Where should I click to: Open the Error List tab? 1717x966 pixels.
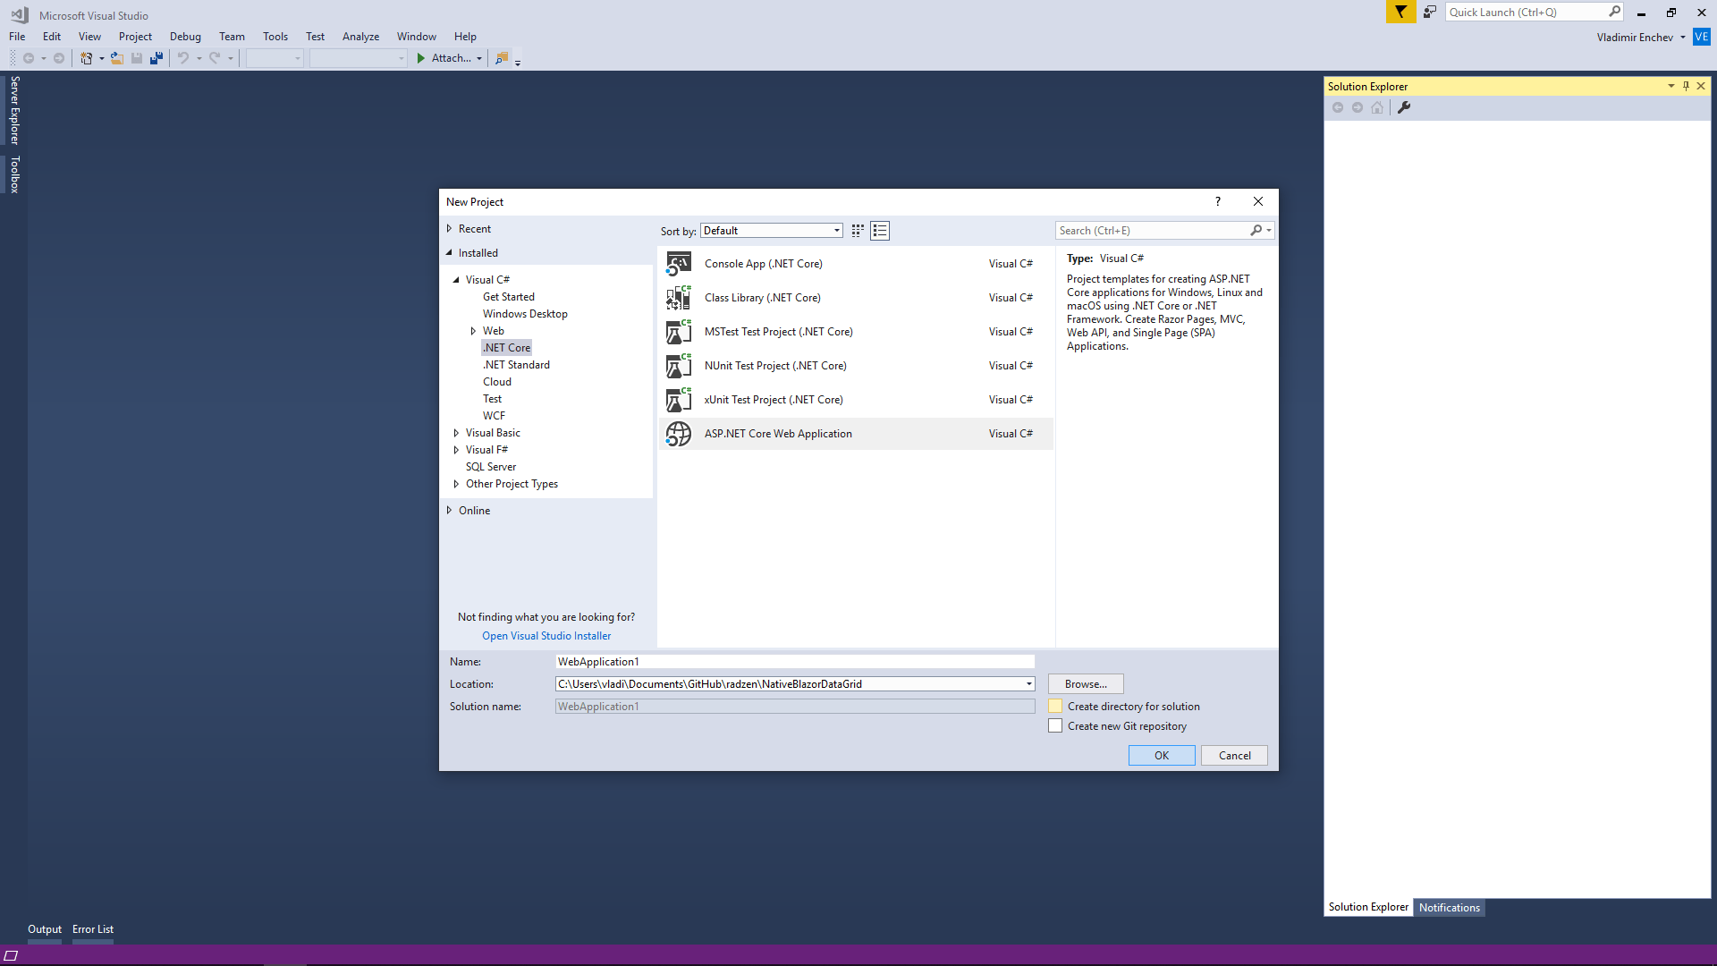[93, 929]
